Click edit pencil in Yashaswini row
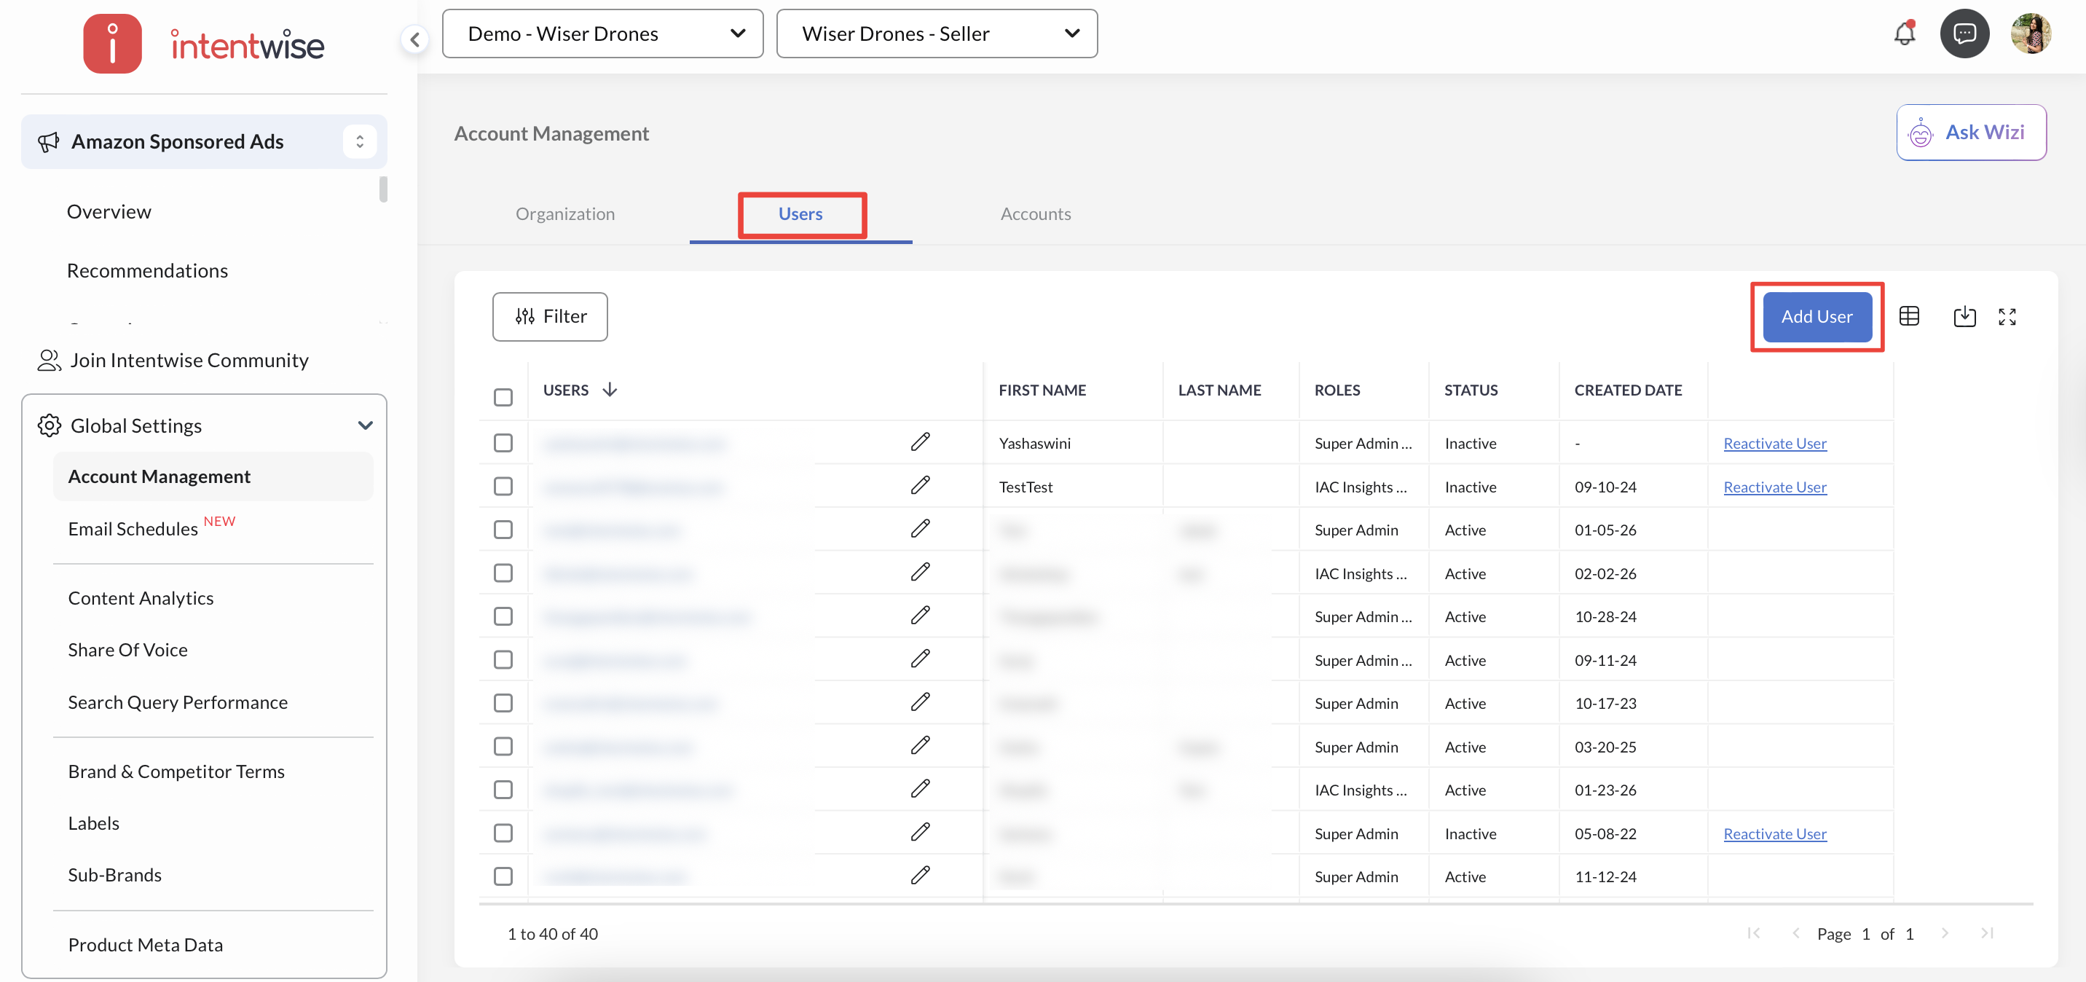The image size is (2086, 982). coord(920,442)
